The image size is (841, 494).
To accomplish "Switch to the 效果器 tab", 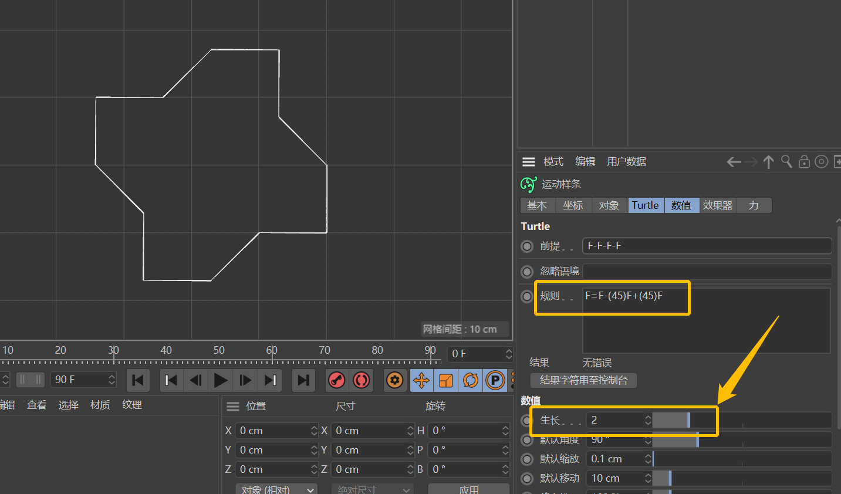I will point(717,205).
